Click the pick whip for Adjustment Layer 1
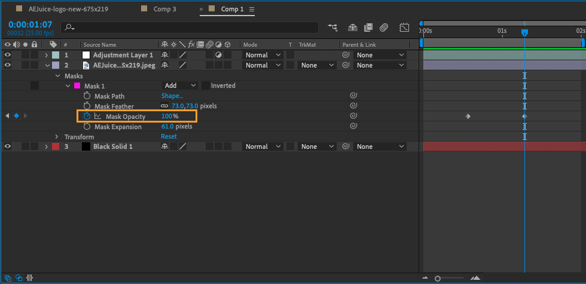This screenshot has height=284, width=586. (346, 55)
